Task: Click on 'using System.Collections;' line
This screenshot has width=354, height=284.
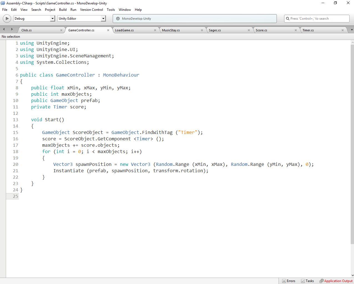Action: point(54,62)
